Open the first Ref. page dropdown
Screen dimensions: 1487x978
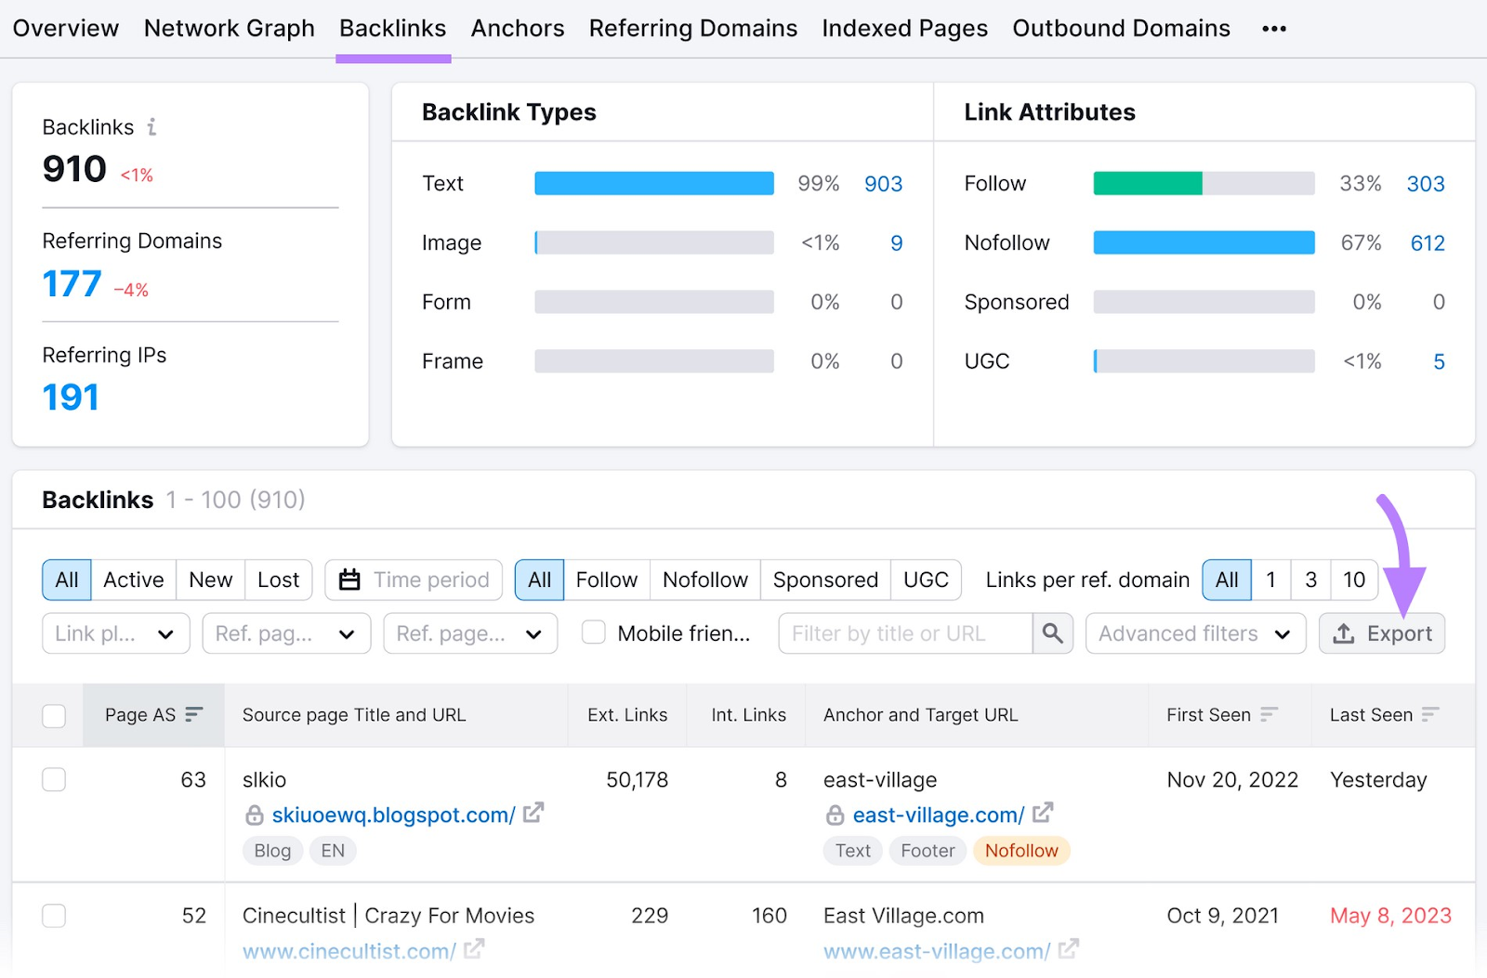tap(285, 632)
